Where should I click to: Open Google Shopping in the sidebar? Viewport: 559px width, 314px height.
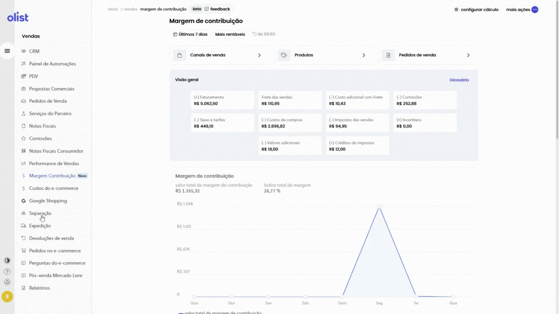[48, 201]
